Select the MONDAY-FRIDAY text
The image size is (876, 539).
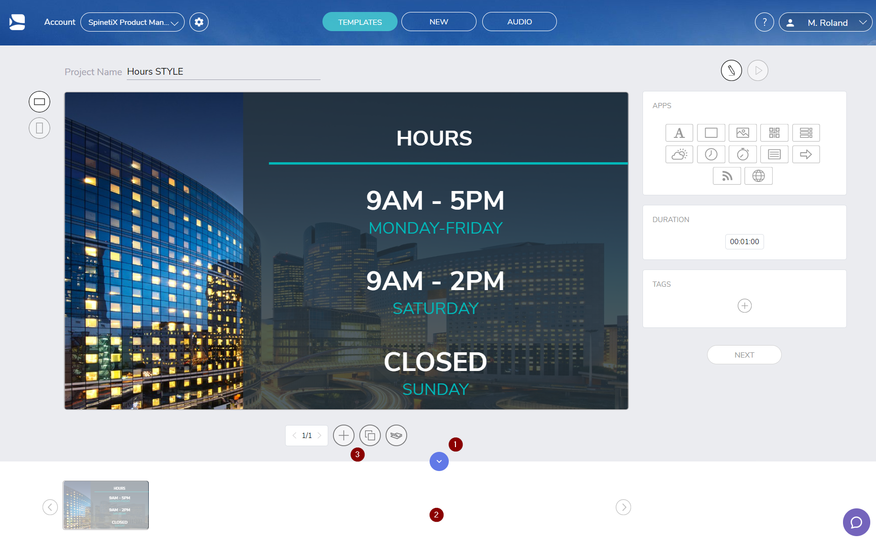435,228
